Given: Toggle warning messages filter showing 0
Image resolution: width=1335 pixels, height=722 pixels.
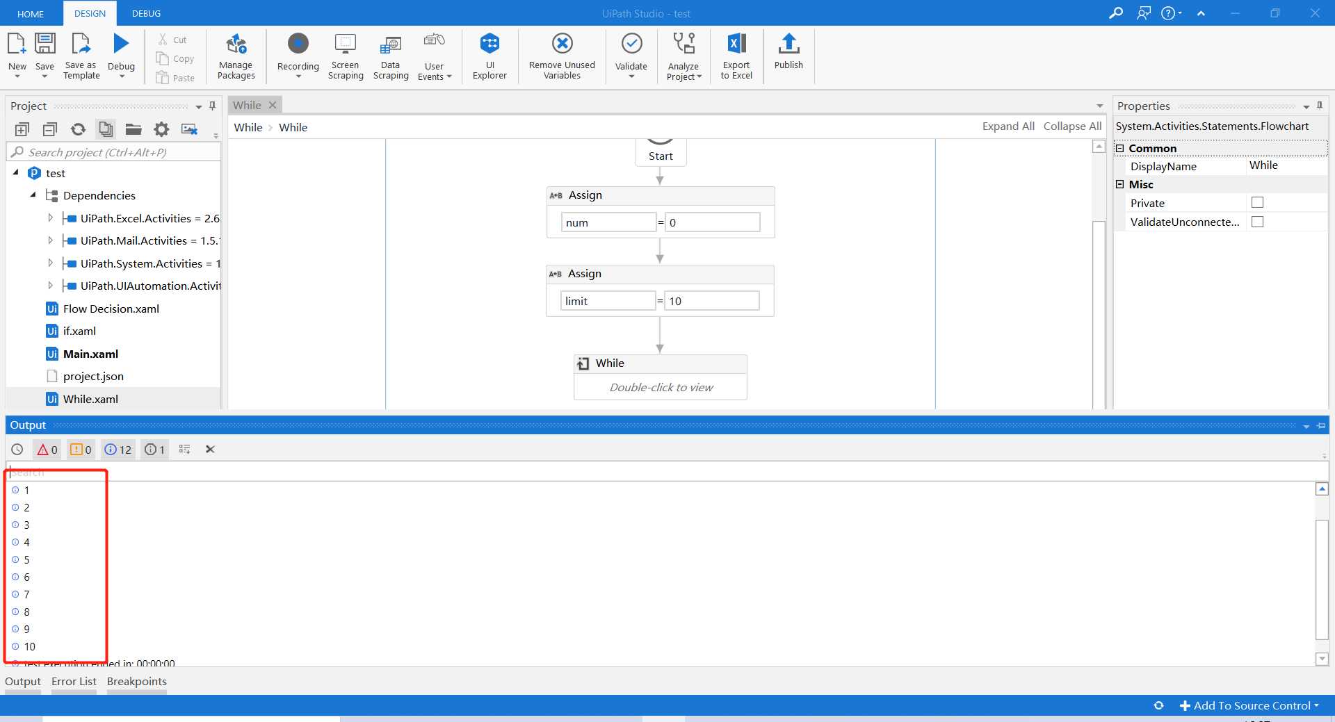Looking at the screenshot, I should pyautogui.click(x=81, y=450).
